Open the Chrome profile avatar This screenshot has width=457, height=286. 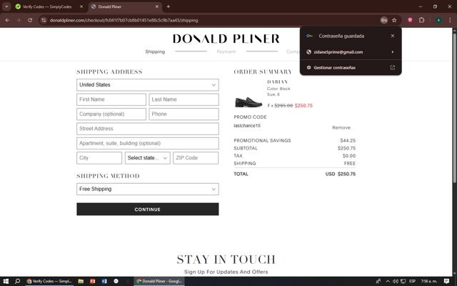[x=438, y=20]
